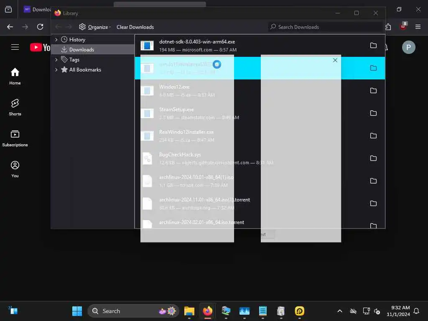The image size is (428, 321).
Task: Click the YouTube profile avatar P
Action: click(x=409, y=47)
